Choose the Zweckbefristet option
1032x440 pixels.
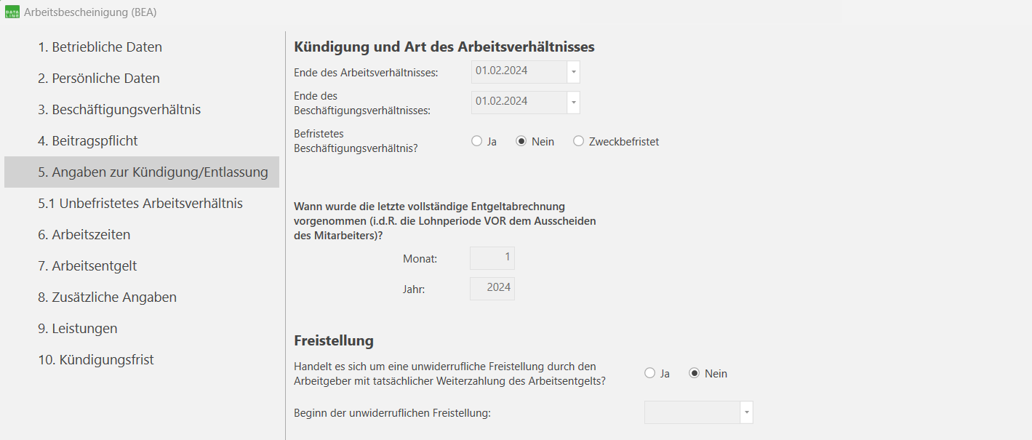[x=578, y=141]
